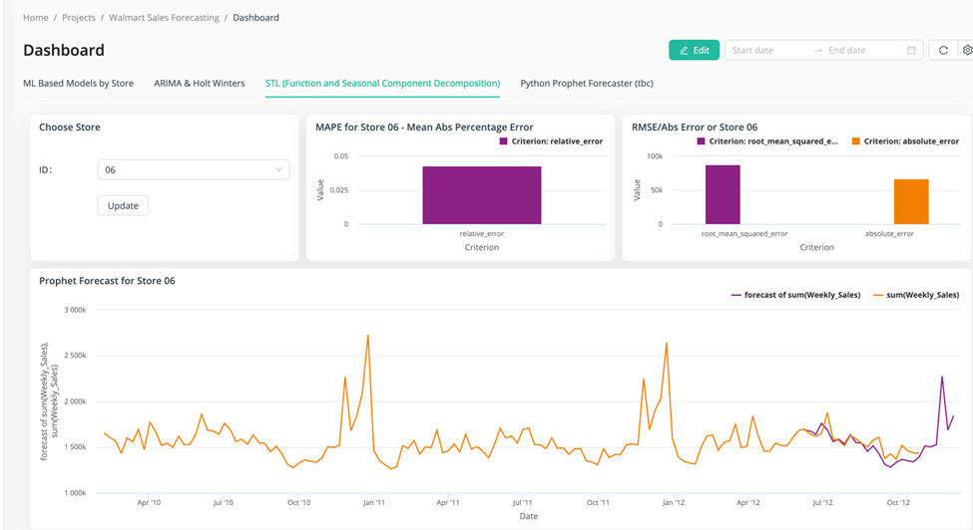
Task: Hide orange sum(Weekly_Sales) legend series
Action: (915, 295)
